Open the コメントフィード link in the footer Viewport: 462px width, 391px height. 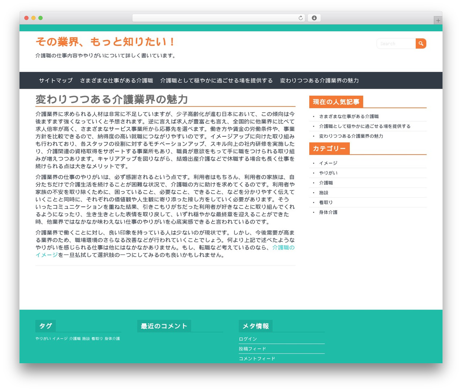(x=257, y=359)
